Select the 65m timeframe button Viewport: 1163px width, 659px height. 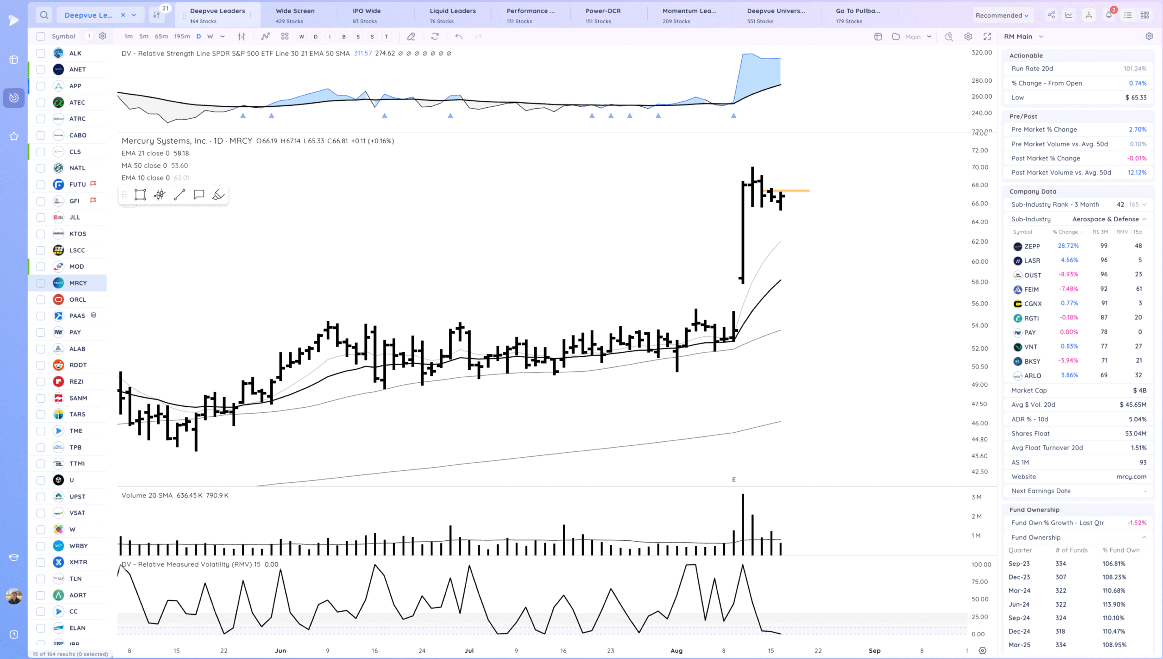pos(161,36)
